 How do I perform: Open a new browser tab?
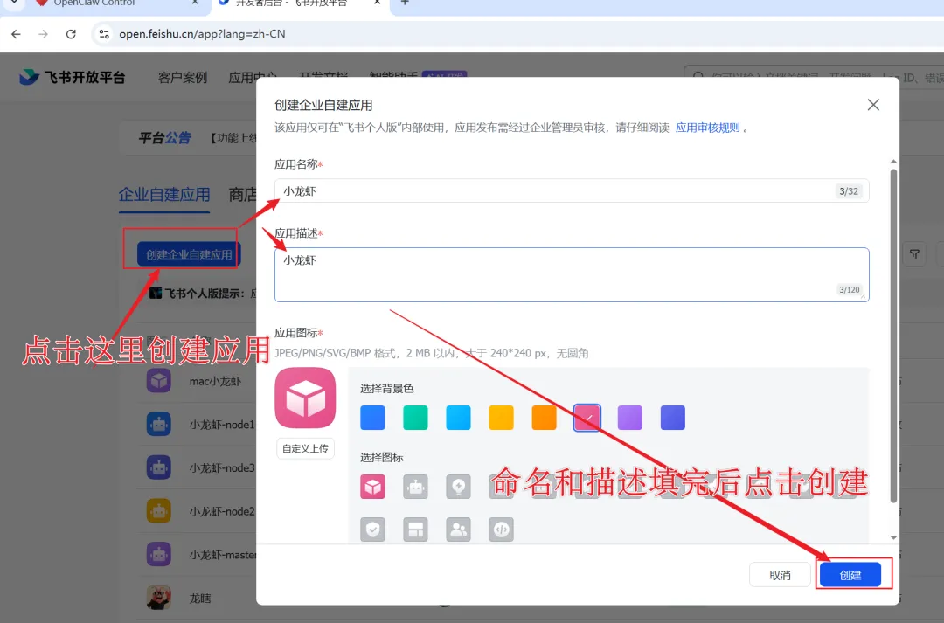click(405, 3)
